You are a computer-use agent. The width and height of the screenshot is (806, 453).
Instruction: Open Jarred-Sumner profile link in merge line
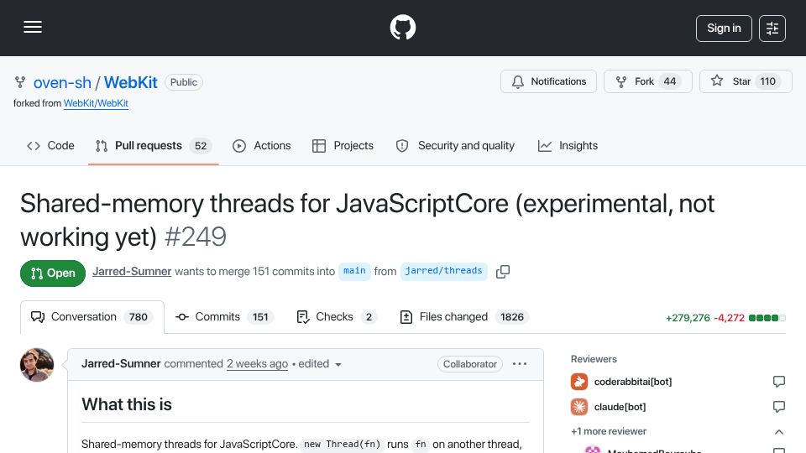(x=132, y=271)
